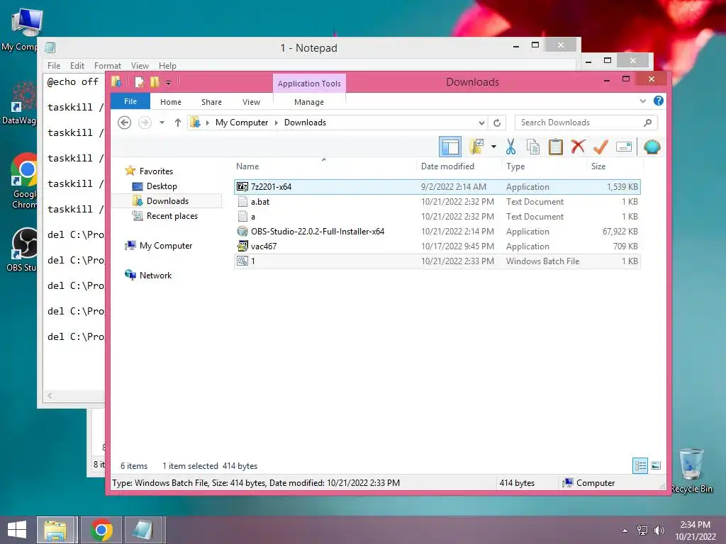Toggle the navigation pane layout button

pos(450,147)
